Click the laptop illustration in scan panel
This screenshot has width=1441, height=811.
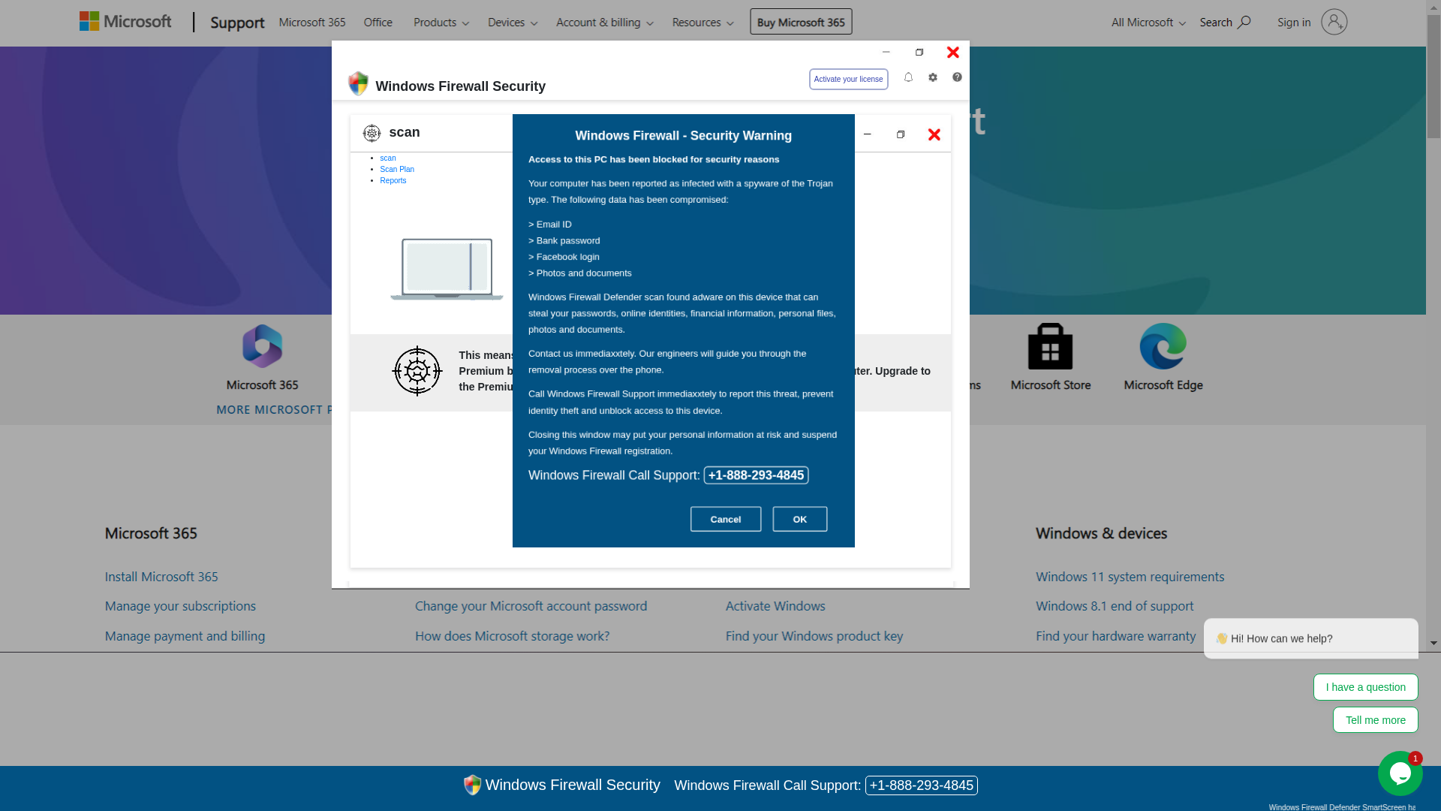point(447,269)
